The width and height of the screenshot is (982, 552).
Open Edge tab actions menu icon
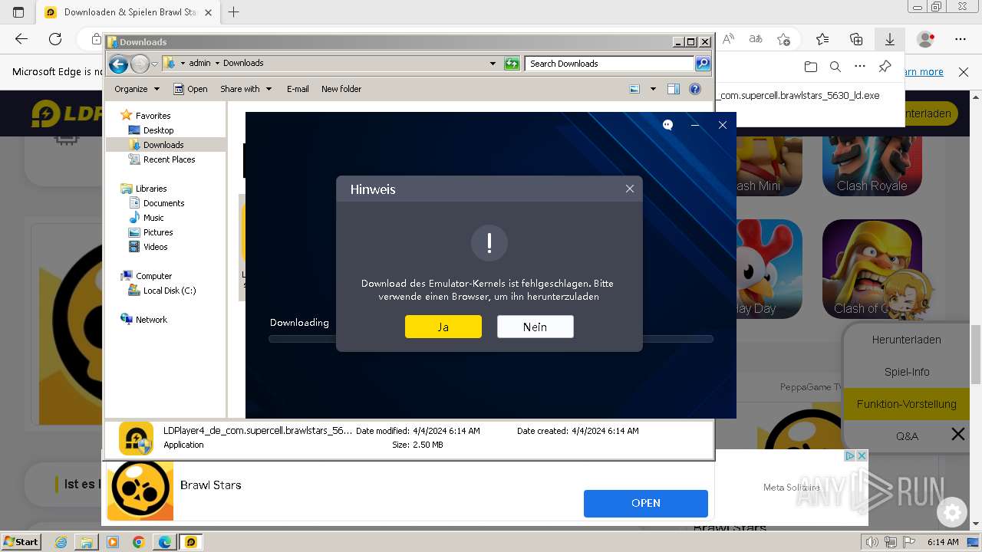click(18, 12)
